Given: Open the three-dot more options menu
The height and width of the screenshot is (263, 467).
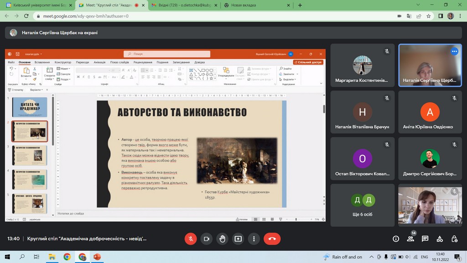Looking at the screenshot, I should point(254,239).
